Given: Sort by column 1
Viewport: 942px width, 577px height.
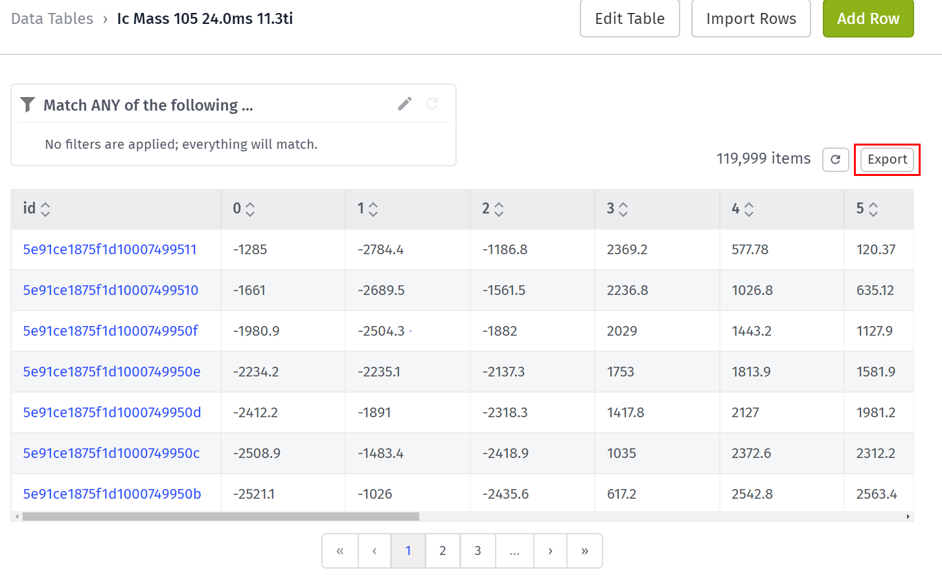Looking at the screenshot, I should pos(373,209).
